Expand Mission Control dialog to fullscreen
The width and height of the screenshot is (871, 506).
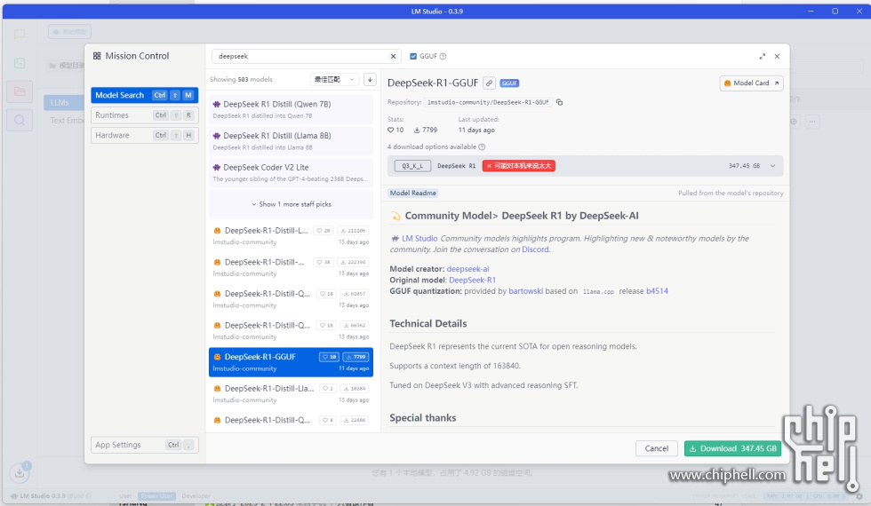763,57
